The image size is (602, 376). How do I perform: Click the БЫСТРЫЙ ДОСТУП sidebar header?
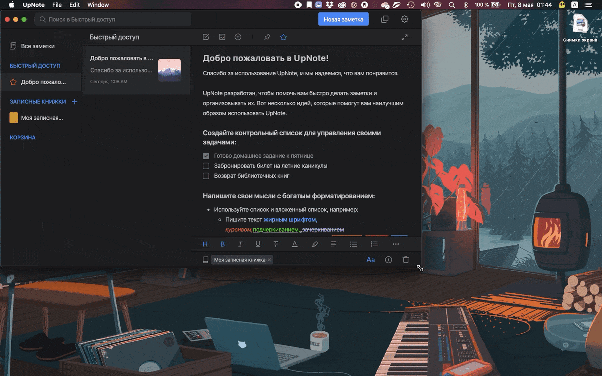click(x=35, y=66)
